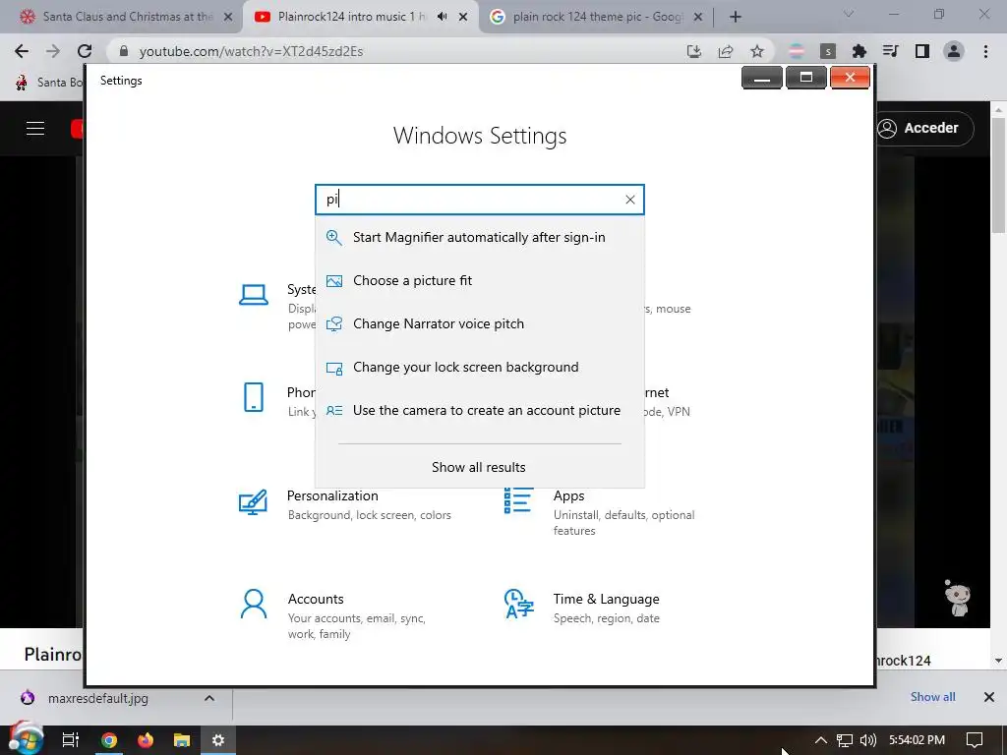Open Chrome three-dot menu
Screen dimensions: 1007x755
point(985,51)
